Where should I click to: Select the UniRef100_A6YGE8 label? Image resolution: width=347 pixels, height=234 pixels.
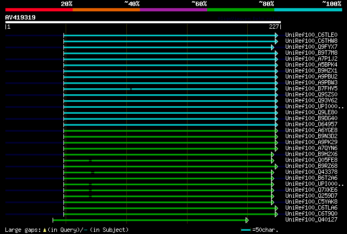(x=311, y=131)
